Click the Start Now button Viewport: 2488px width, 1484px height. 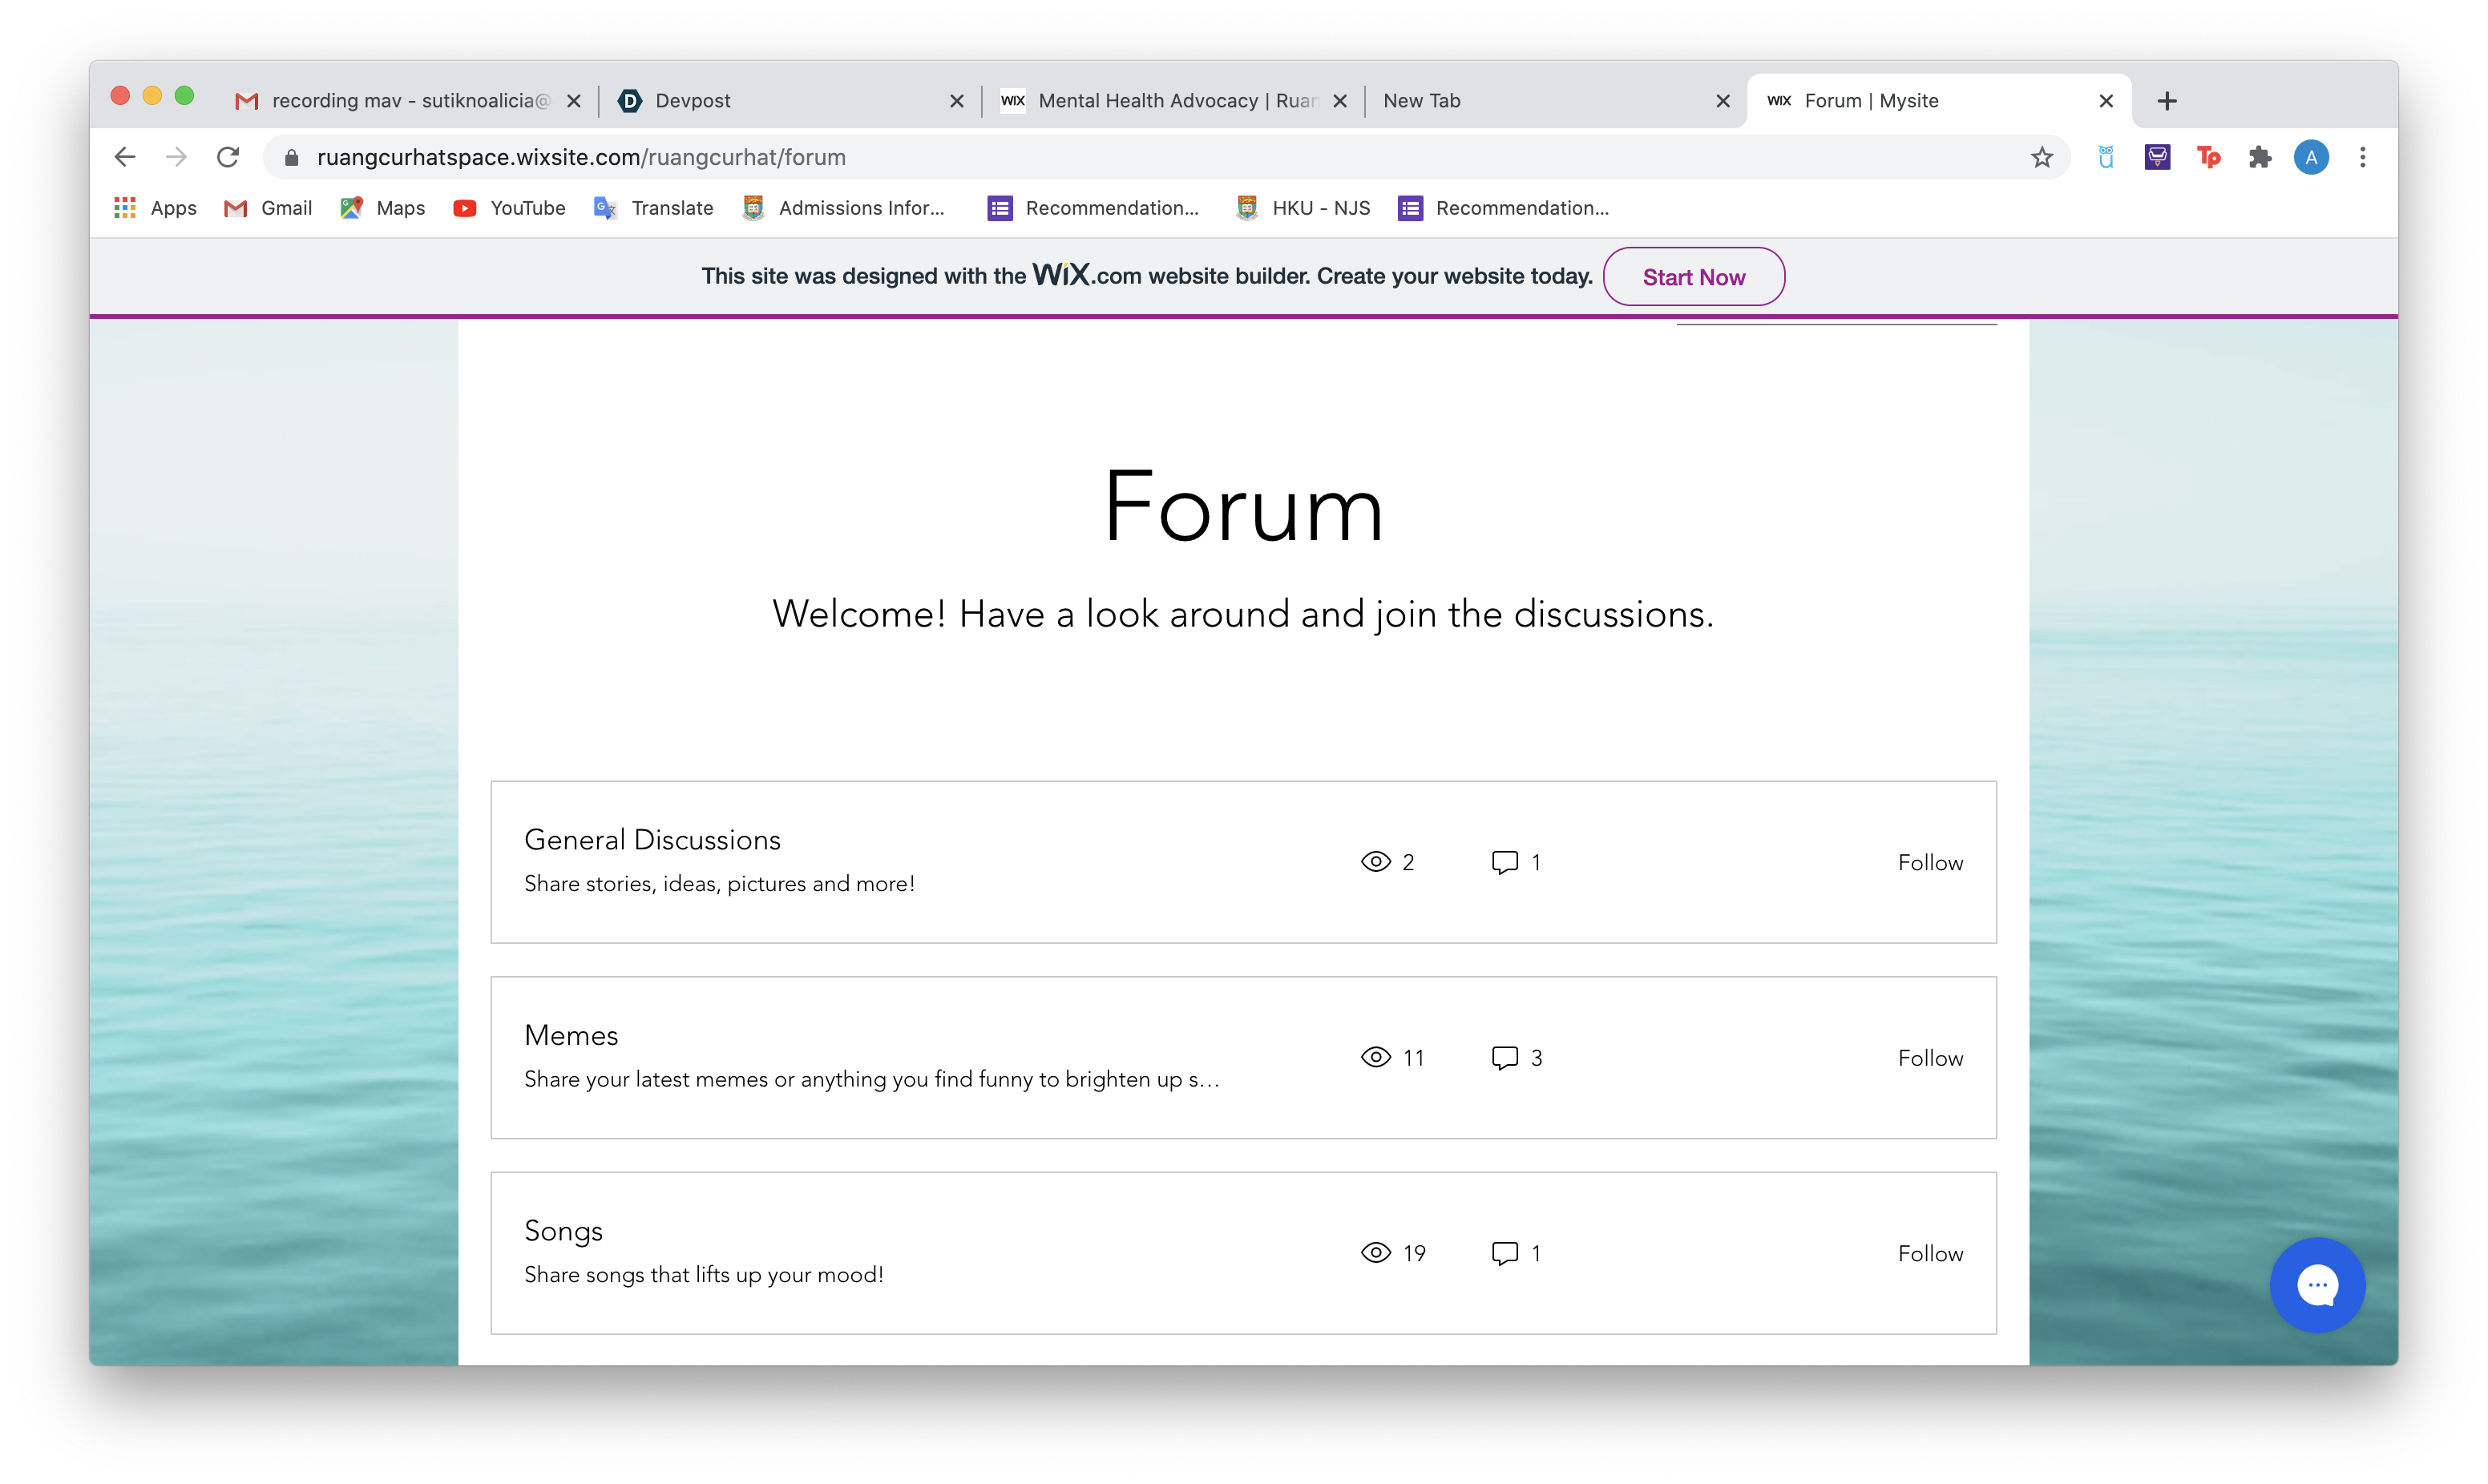point(1693,277)
